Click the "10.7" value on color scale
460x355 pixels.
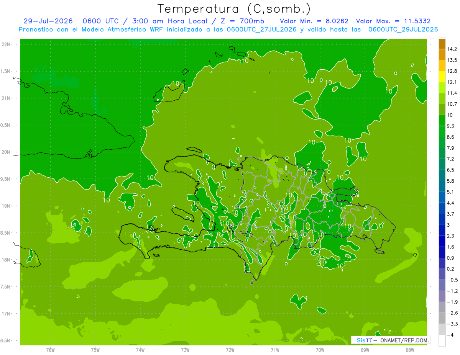(452, 104)
